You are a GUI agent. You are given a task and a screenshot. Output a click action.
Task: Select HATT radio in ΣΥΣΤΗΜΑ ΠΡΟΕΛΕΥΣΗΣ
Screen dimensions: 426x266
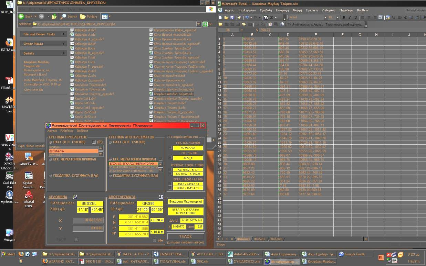(x=51, y=142)
